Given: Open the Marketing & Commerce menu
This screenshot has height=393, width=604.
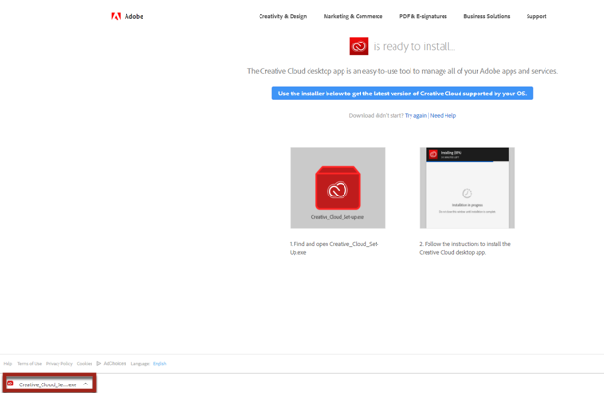Looking at the screenshot, I should coord(353,16).
